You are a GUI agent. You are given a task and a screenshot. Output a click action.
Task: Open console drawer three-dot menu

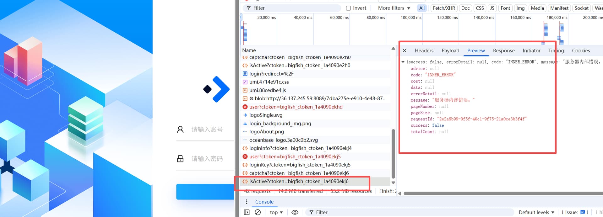[x=247, y=202]
